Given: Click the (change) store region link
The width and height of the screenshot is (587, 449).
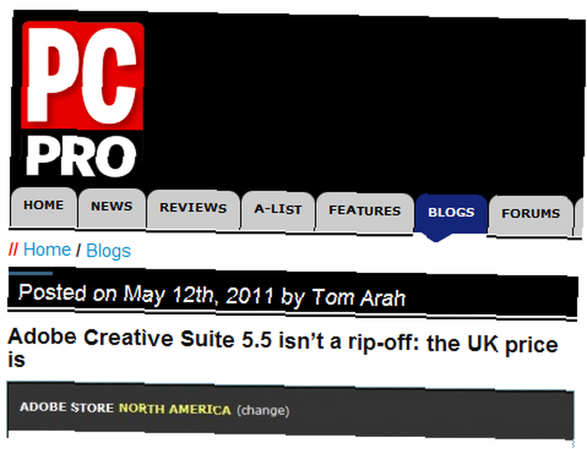Looking at the screenshot, I should tap(263, 410).
